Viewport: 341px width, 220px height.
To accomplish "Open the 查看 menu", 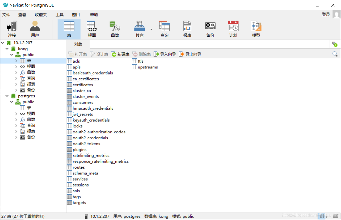I will 22,15.
